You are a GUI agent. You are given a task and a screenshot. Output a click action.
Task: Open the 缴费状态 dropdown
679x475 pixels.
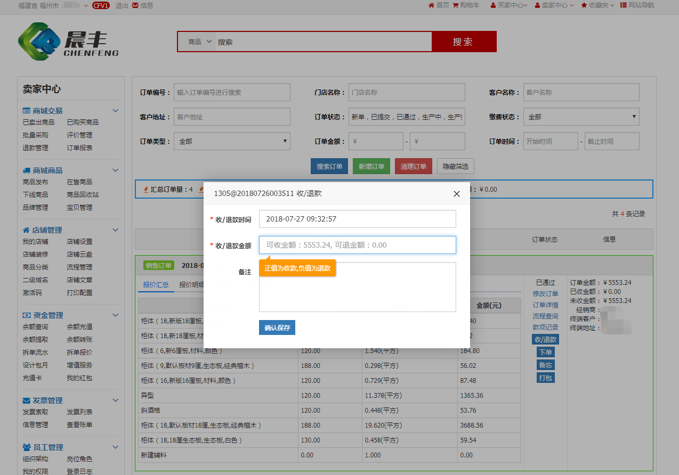(581, 117)
